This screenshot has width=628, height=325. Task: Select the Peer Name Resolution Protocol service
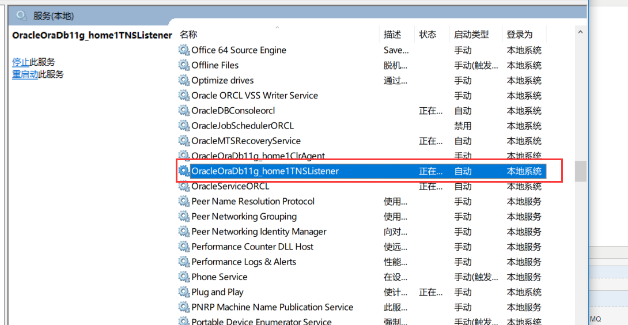pyautogui.click(x=253, y=201)
